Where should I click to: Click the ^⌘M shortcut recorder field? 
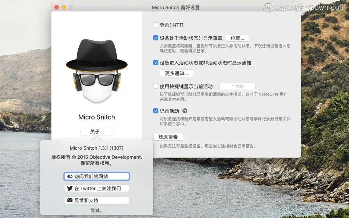point(238,86)
